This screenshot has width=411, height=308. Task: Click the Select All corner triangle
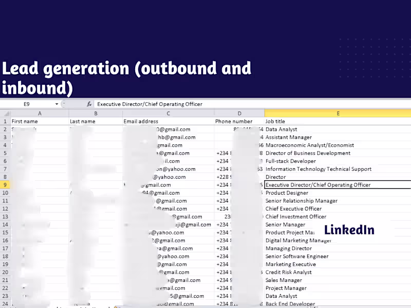[6, 113]
